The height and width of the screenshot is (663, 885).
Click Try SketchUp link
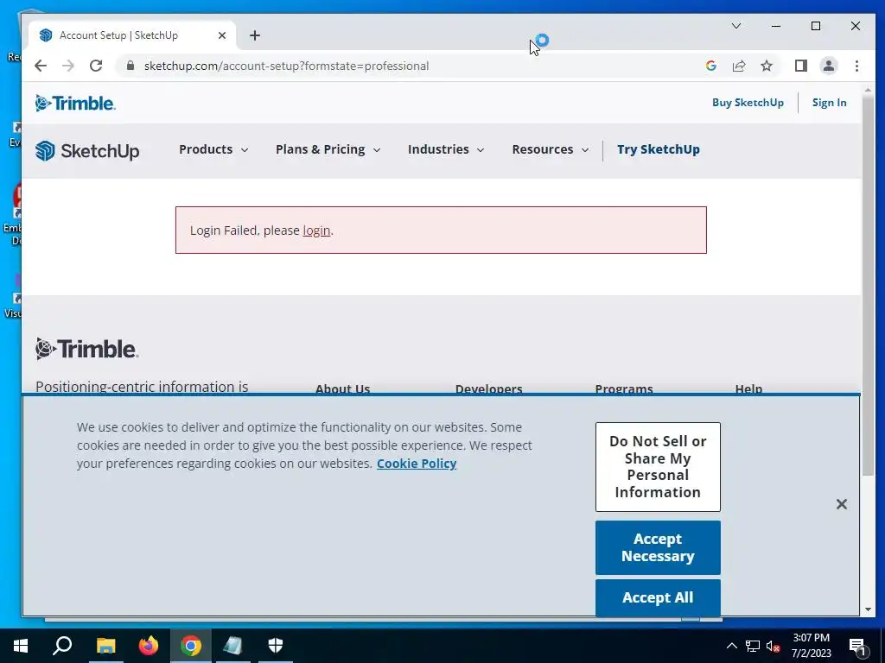click(658, 149)
